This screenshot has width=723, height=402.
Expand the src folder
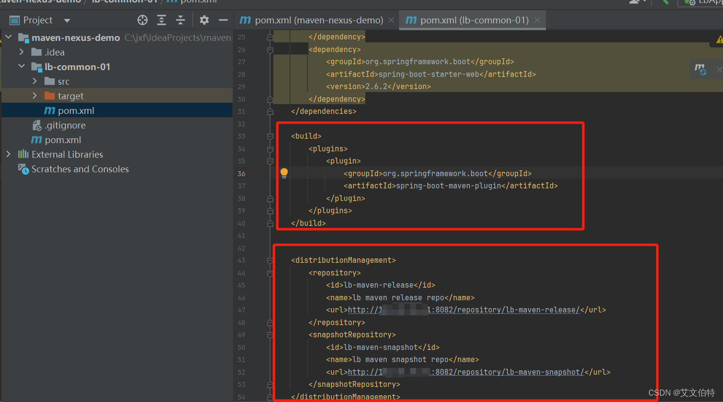point(35,81)
